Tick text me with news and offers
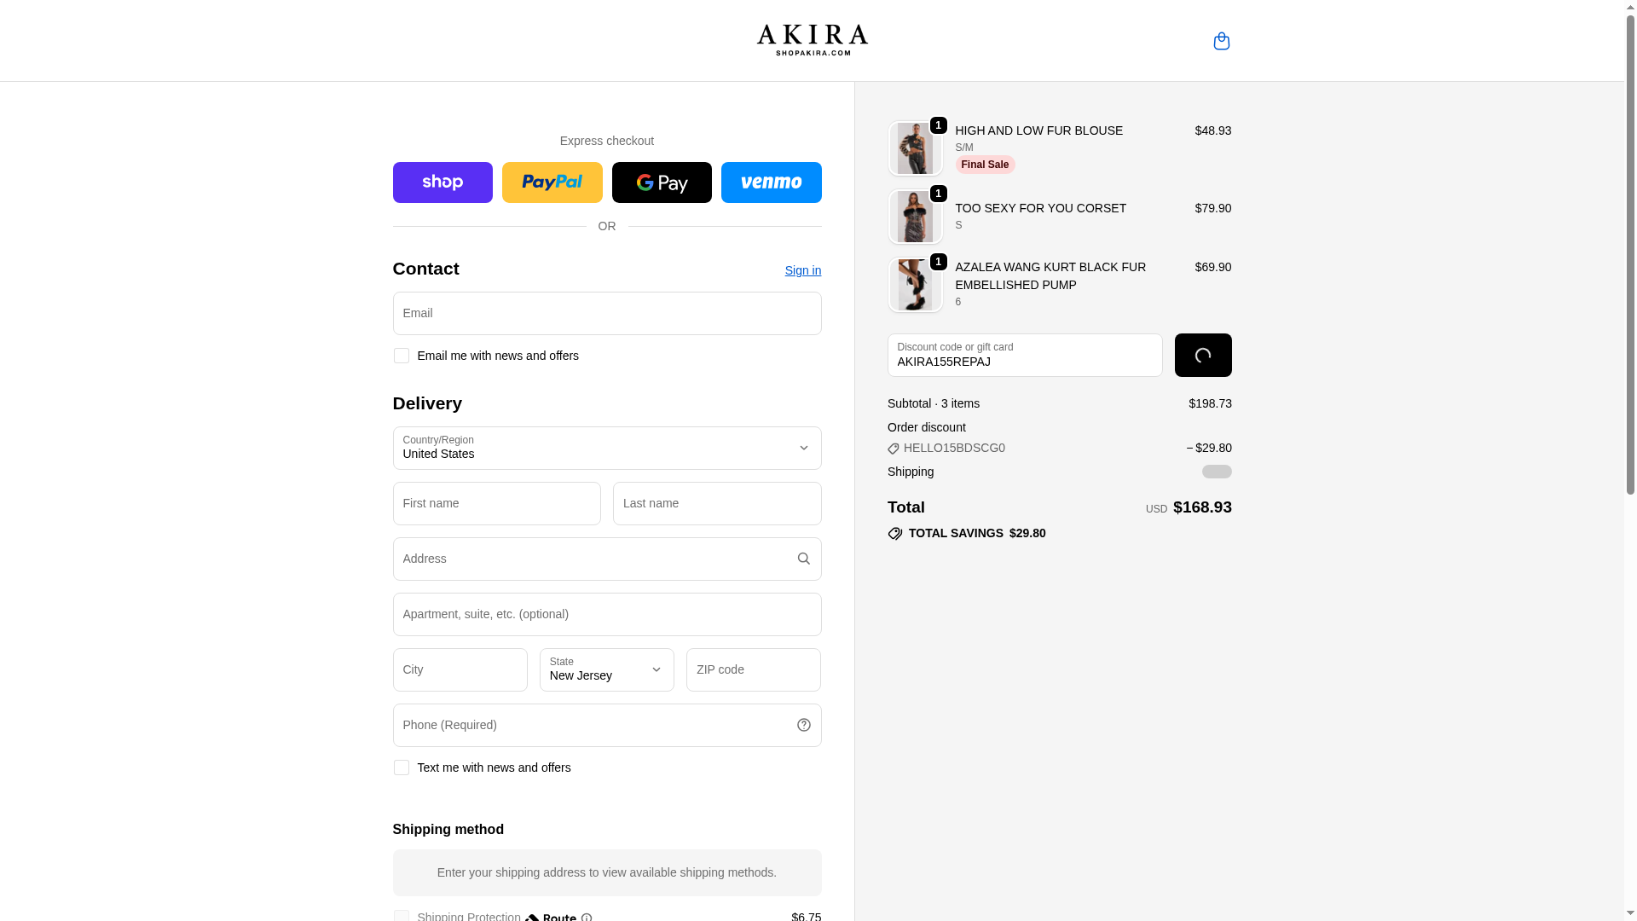 pyautogui.click(x=401, y=767)
